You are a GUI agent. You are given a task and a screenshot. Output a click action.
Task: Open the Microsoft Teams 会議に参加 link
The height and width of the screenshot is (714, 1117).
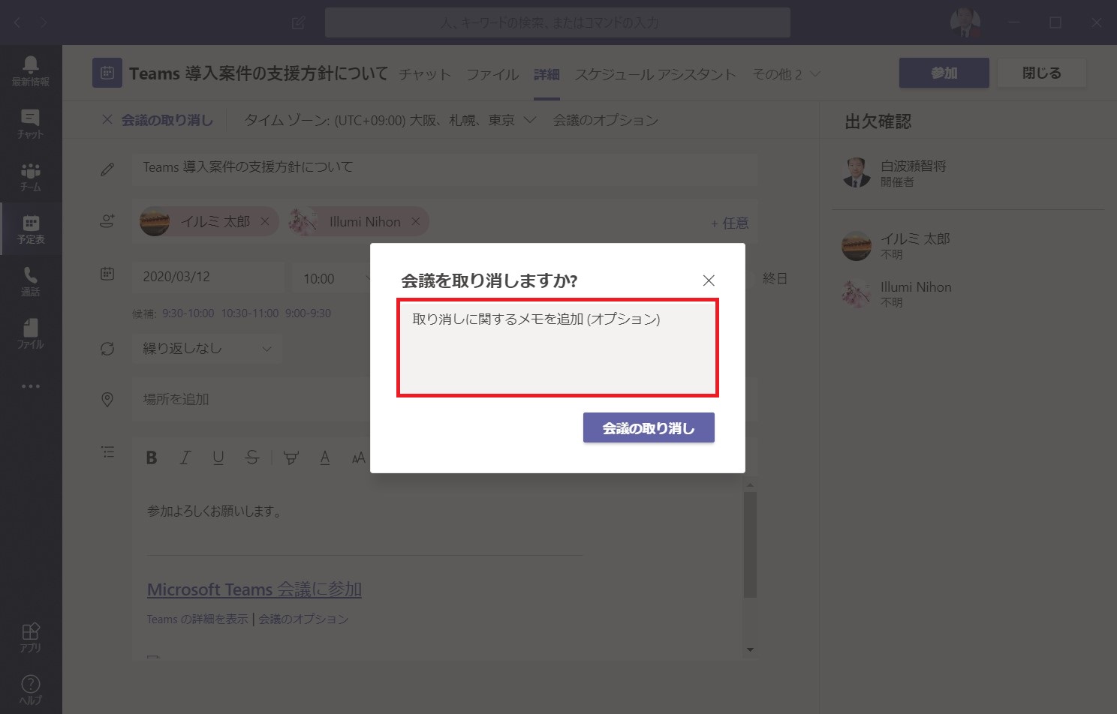click(254, 589)
